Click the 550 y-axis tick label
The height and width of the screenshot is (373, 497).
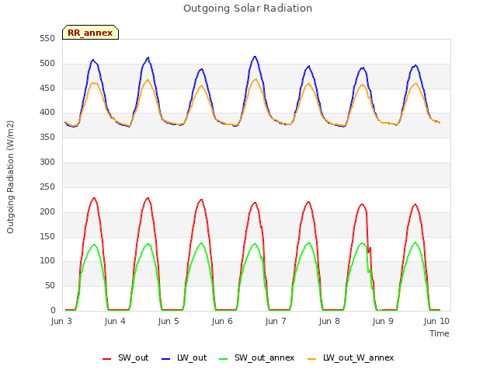pos(47,39)
